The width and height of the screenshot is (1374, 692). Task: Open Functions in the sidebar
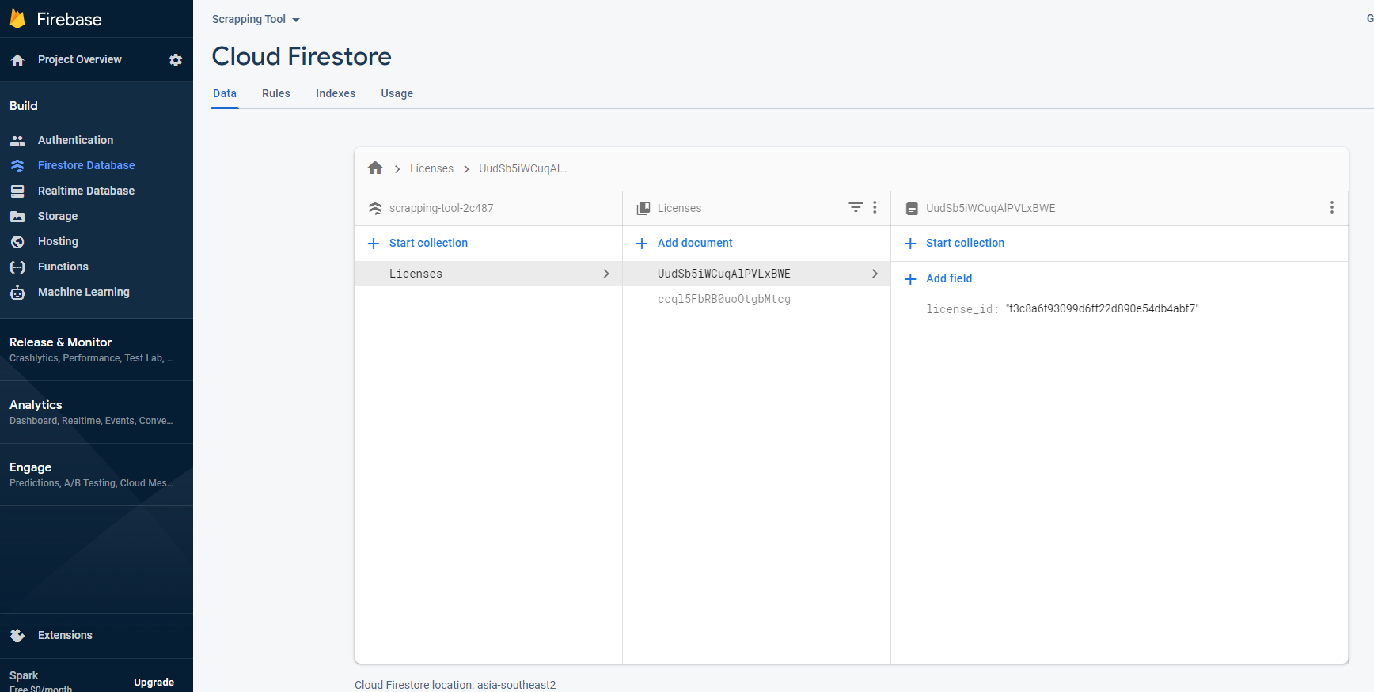click(x=63, y=267)
